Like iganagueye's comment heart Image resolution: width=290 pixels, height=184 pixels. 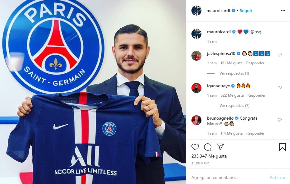click(280, 88)
